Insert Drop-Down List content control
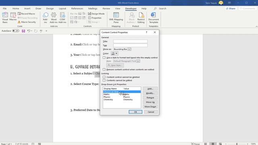 pos(80,18)
